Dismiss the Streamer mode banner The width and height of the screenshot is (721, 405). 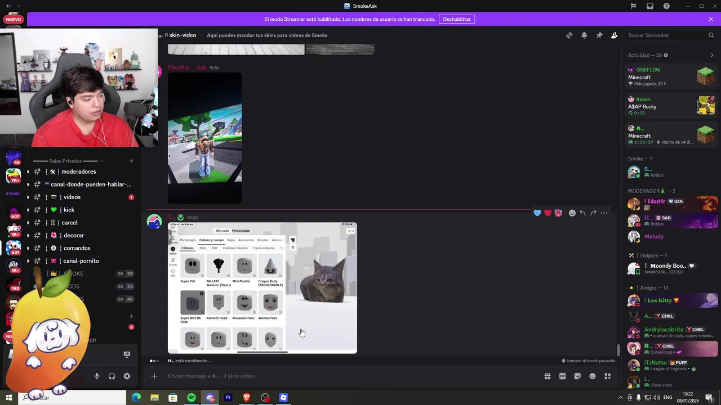click(x=711, y=19)
